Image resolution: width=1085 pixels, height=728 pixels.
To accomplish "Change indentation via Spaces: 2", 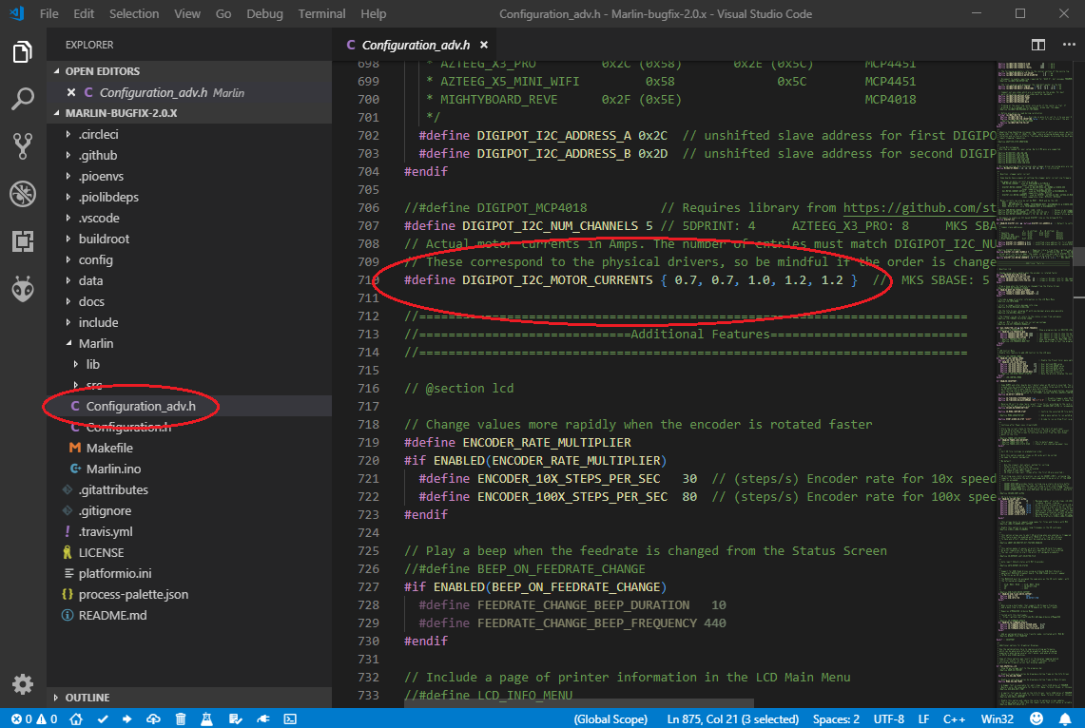I will [836, 719].
